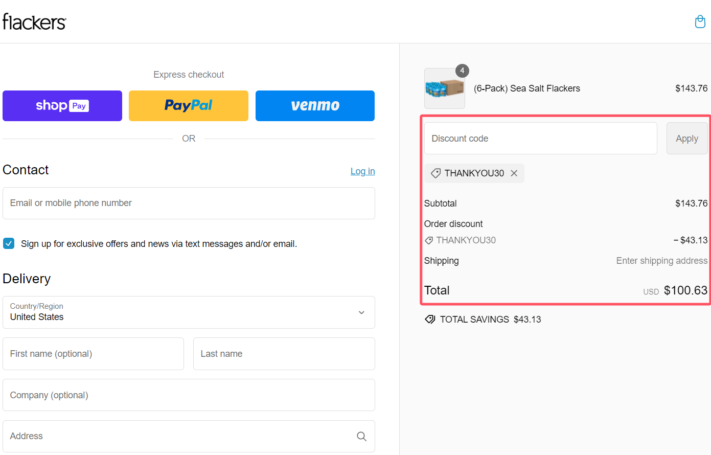
Task: Click the Contact heading
Action: [x=26, y=170]
